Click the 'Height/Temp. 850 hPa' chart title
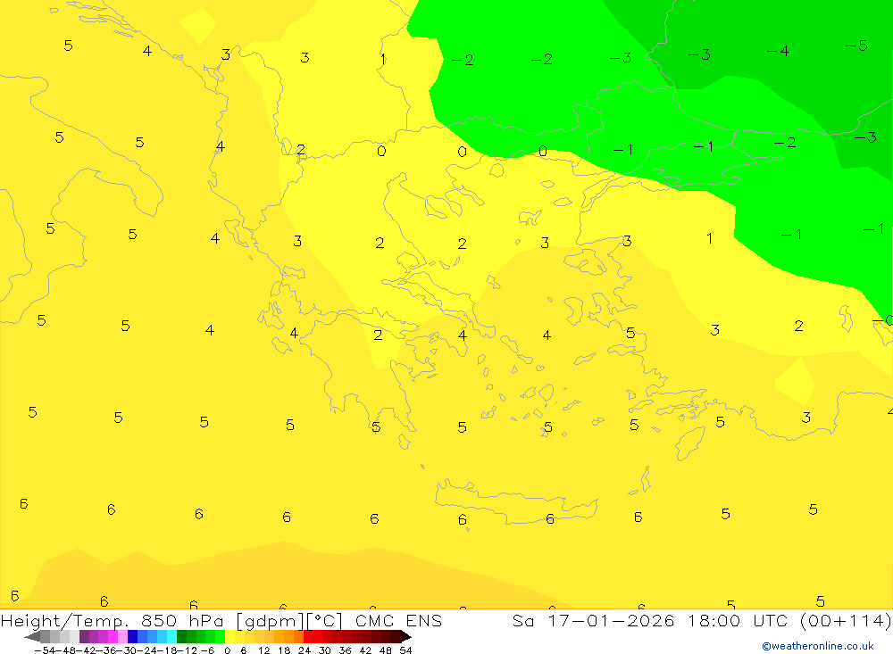Viewport: 893px width, 654px height. coord(113,621)
